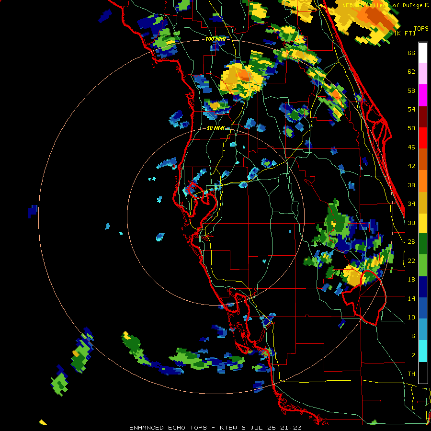Viewport: 431px width, 431px height.
Task: Select the "54" legend value
Action: click(x=411, y=110)
